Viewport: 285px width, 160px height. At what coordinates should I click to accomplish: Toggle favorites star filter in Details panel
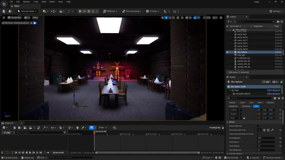coord(279,98)
